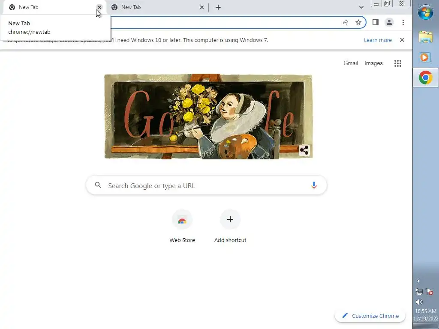Click the search magnifier icon
The image size is (439, 329).
coord(98,185)
